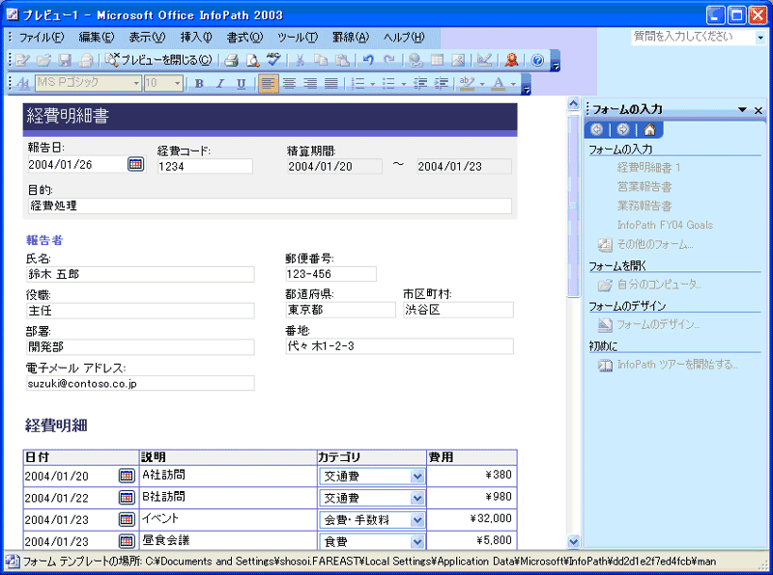773x575 pixels.
Task: Toggle bold formatting
Action: coord(199,84)
